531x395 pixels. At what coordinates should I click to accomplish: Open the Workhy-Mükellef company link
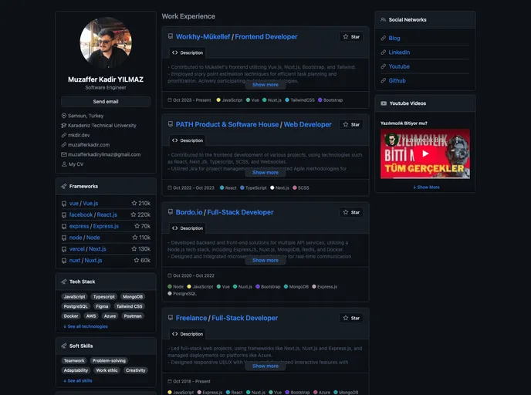tap(203, 37)
